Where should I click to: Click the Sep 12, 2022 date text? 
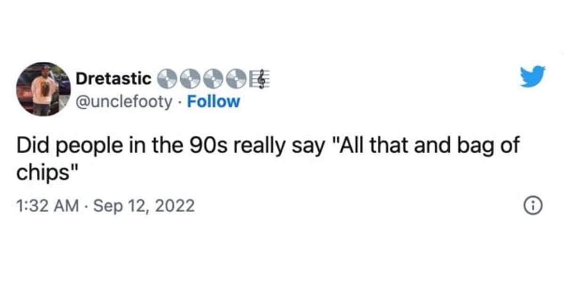click(x=144, y=205)
